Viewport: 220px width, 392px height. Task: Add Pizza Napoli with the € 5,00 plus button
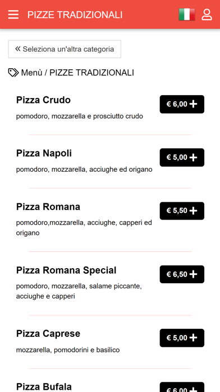tap(182, 158)
